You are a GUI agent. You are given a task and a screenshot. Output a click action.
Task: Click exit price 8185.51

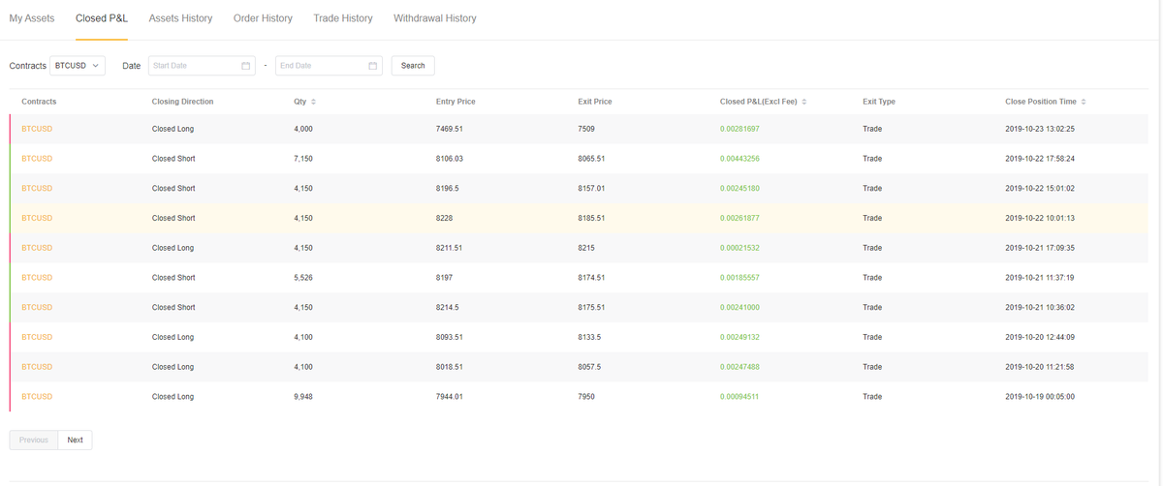click(592, 218)
